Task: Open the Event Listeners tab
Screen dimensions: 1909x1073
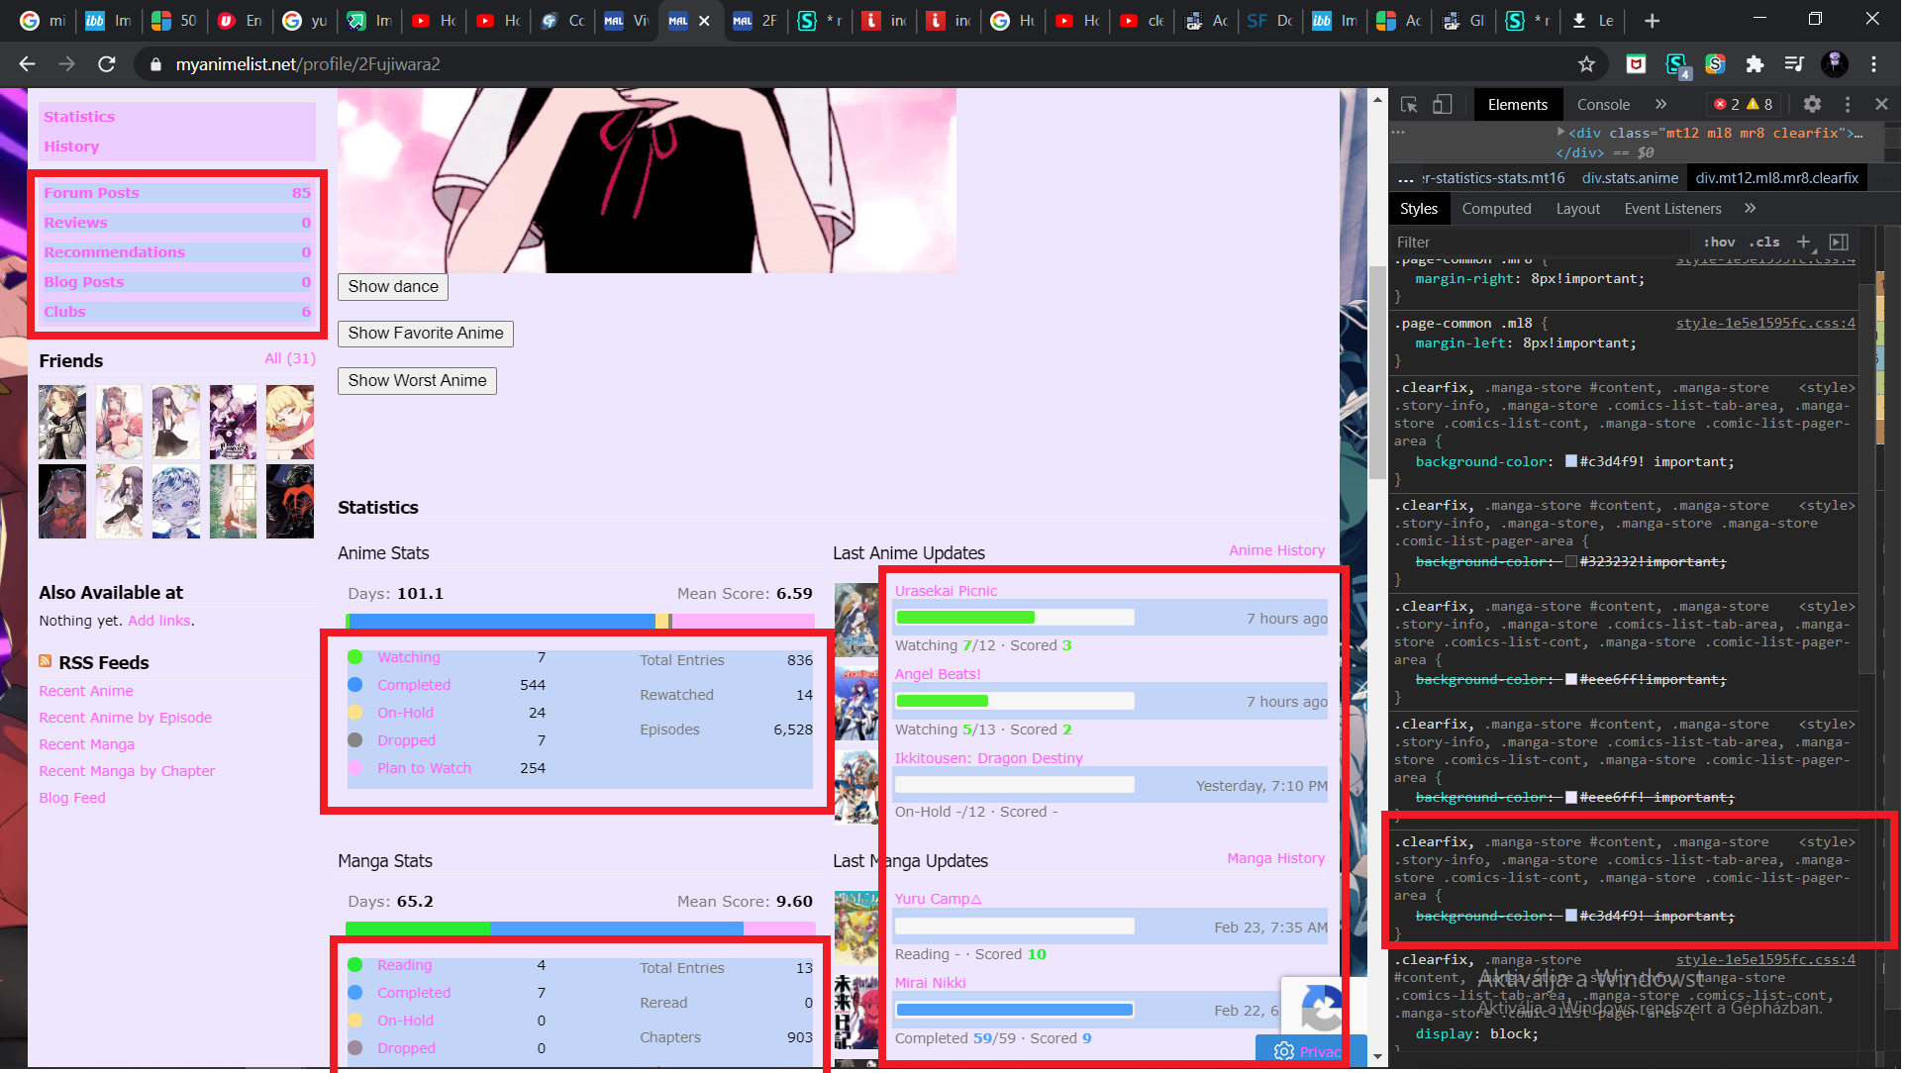Action: click(1672, 208)
